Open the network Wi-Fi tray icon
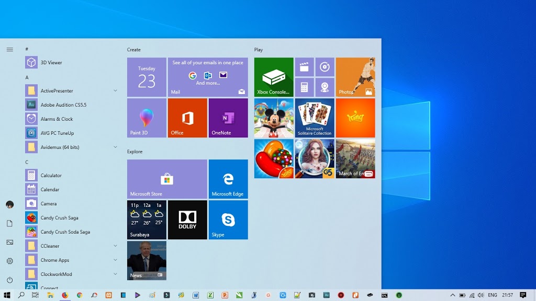The width and height of the screenshot is (536, 301). (472, 295)
